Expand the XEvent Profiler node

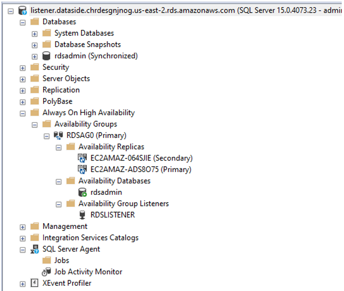pyautogui.click(x=23, y=284)
